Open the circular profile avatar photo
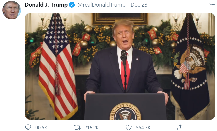The height and width of the screenshot is (131, 217). (11, 10)
